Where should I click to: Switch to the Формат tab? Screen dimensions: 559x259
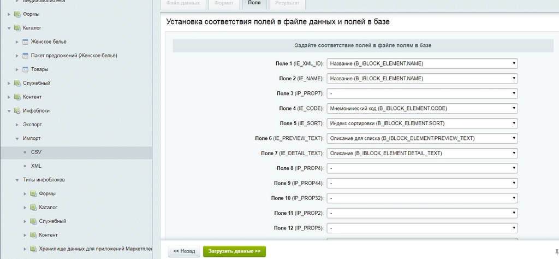224,4
